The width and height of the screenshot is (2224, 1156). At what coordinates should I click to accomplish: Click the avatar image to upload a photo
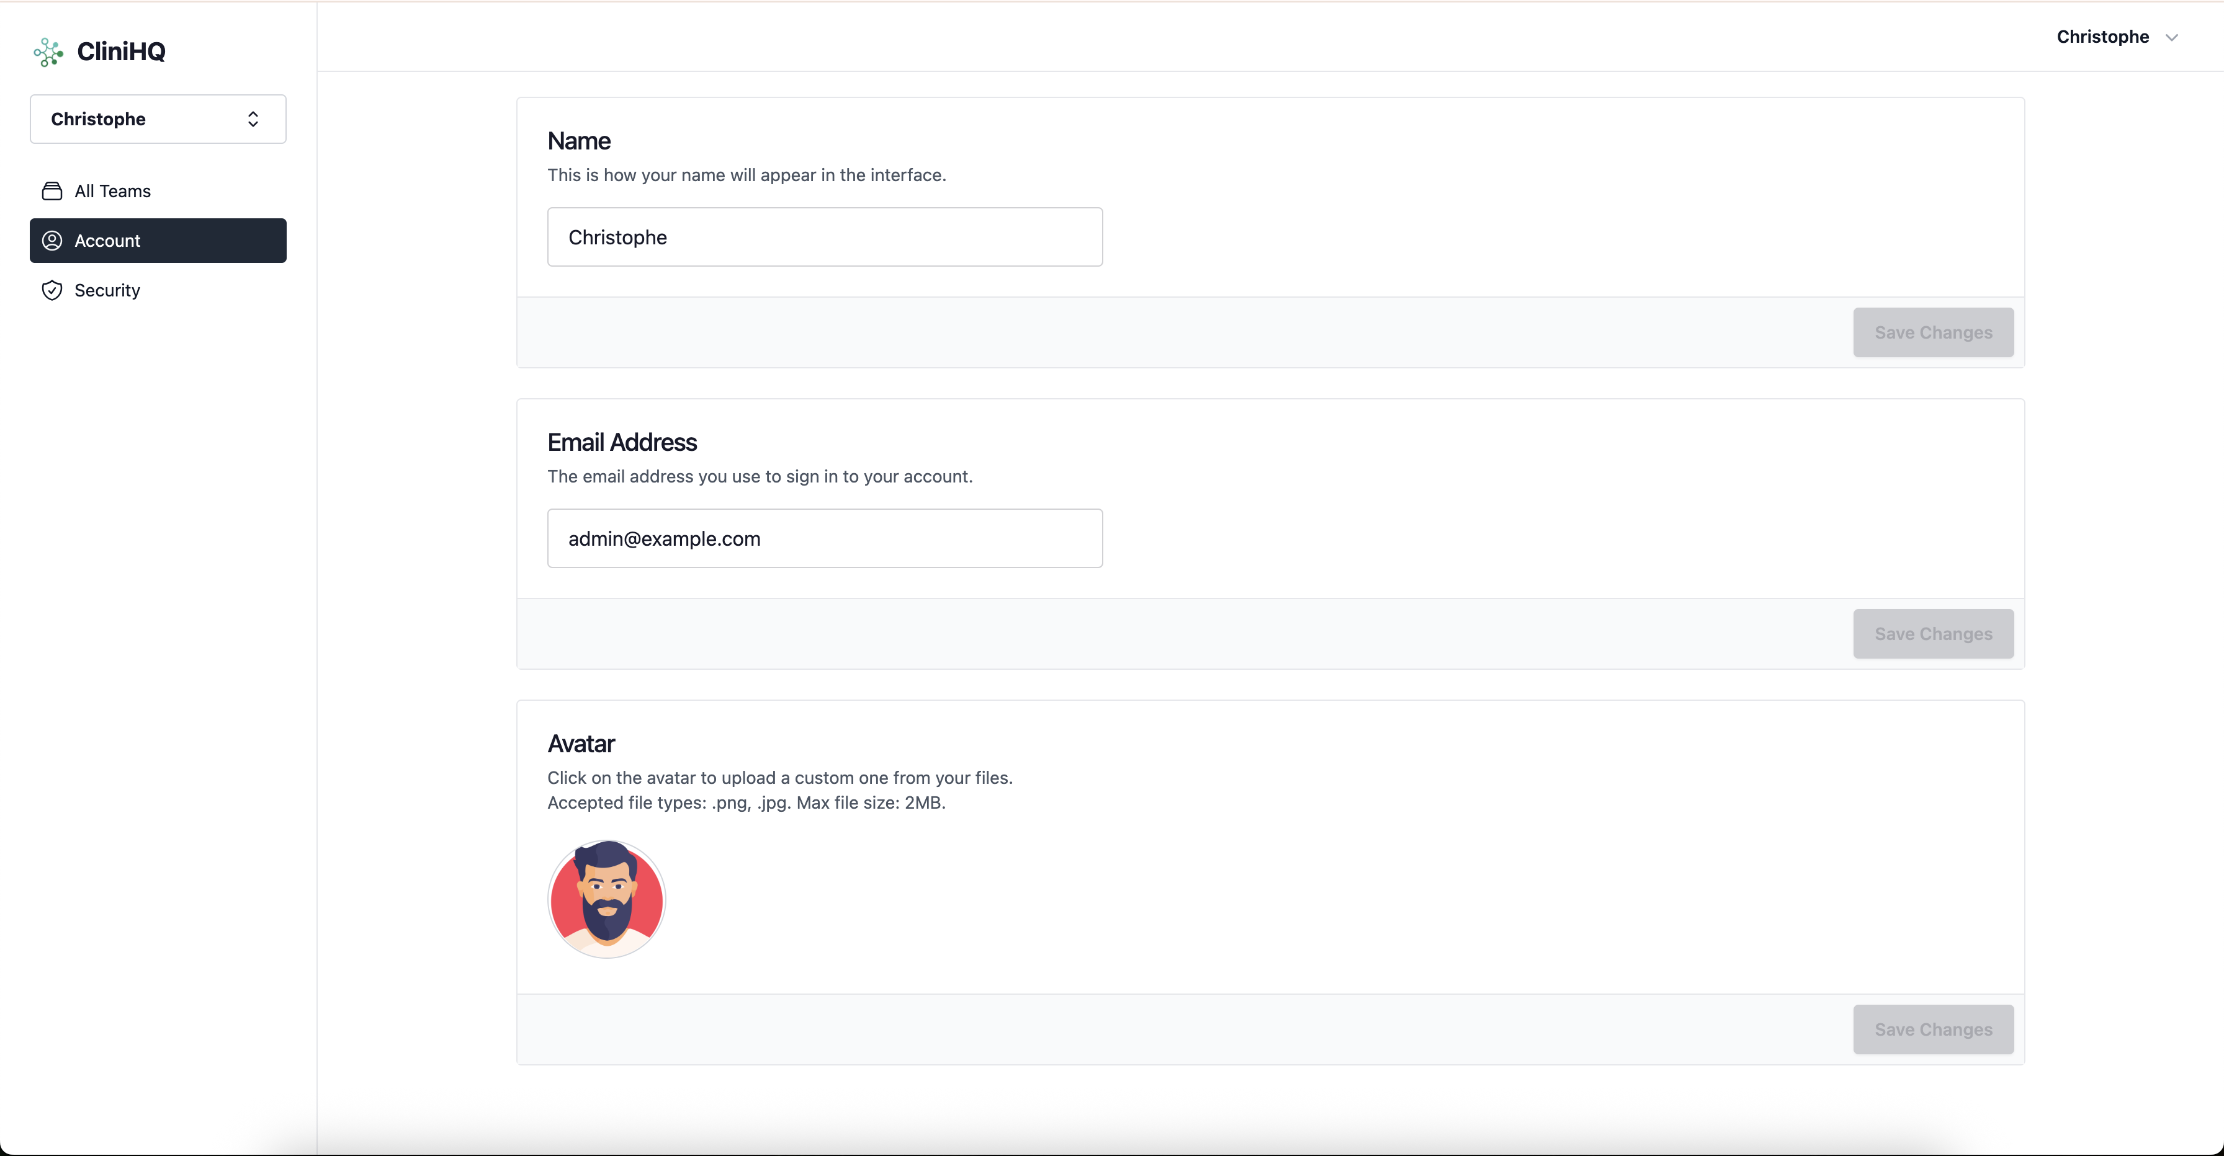(607, 899)
